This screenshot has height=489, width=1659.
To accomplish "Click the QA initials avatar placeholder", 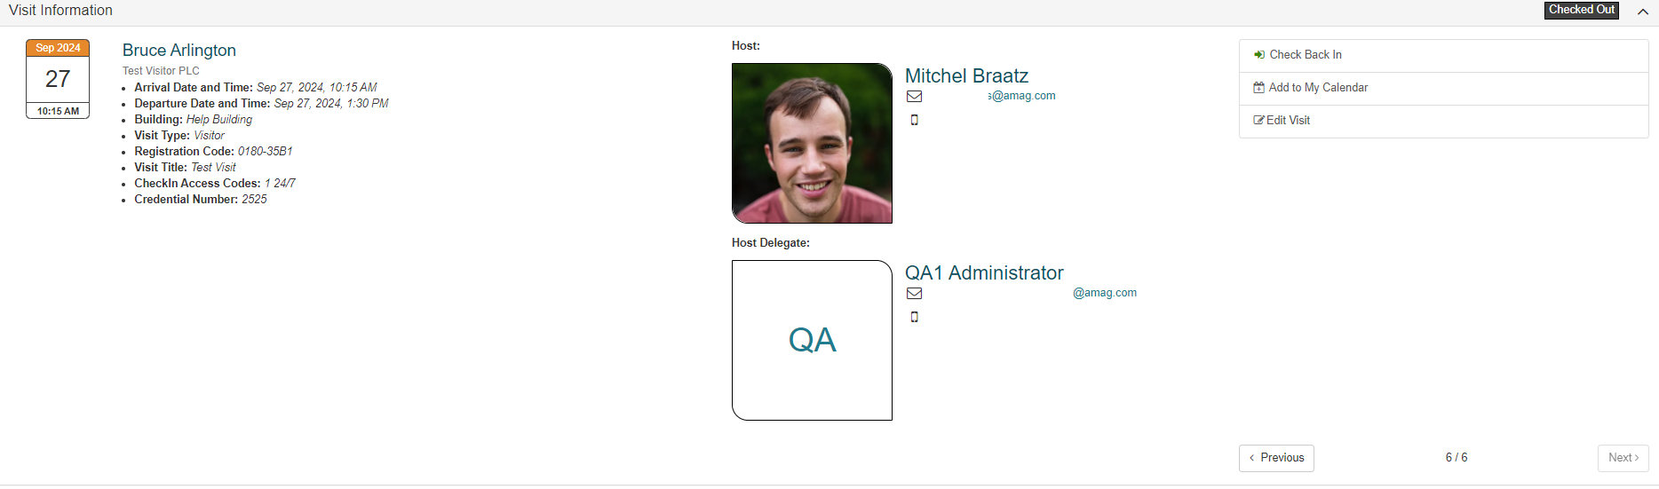I will (812, 340).
